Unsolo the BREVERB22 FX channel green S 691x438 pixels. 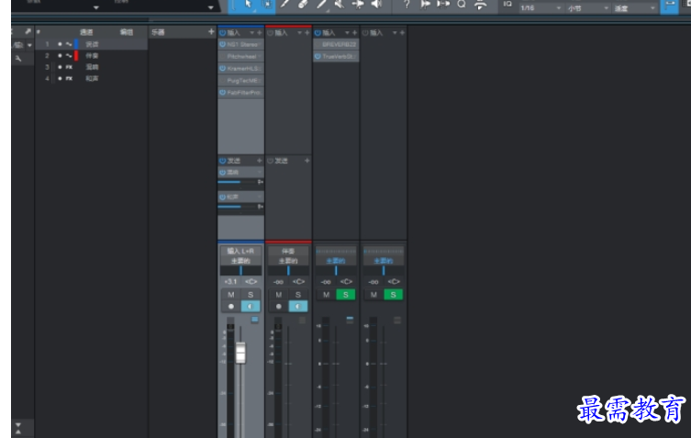click(x=345, y=295)
